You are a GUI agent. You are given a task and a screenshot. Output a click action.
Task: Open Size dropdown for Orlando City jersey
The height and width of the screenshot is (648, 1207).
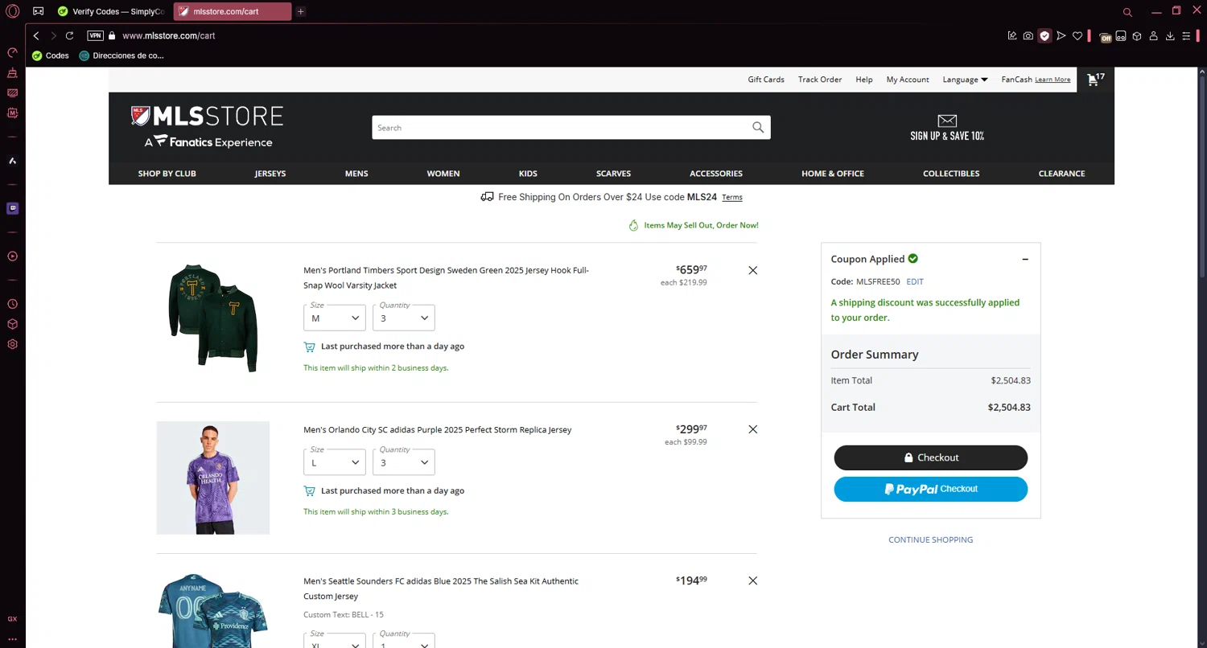click(x=335, y=462)
